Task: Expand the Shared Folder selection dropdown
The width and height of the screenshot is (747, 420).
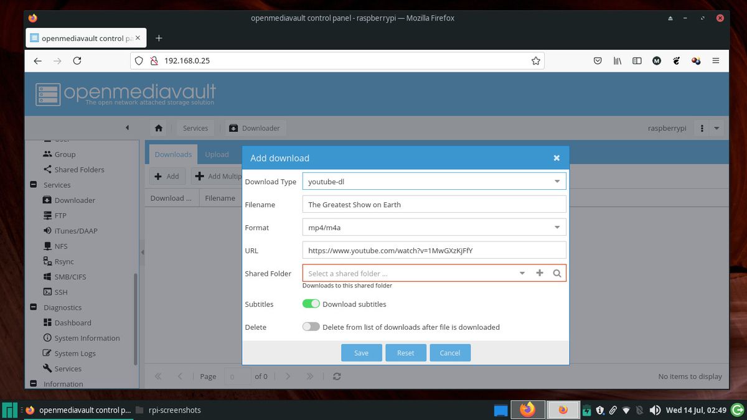Action: point(522,273)
